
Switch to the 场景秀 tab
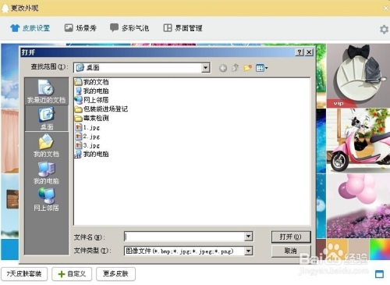tap(80, 28)
